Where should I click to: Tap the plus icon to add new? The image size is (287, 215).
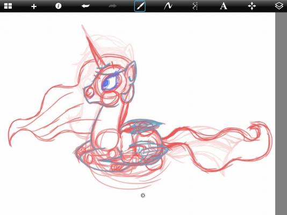(x=34, y=6)
